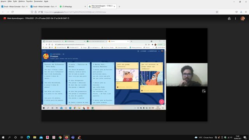This screenshot has height=140, width=249.
Task: Switch to Firefox on the taskbar
Action: click(x=67, y=137)
